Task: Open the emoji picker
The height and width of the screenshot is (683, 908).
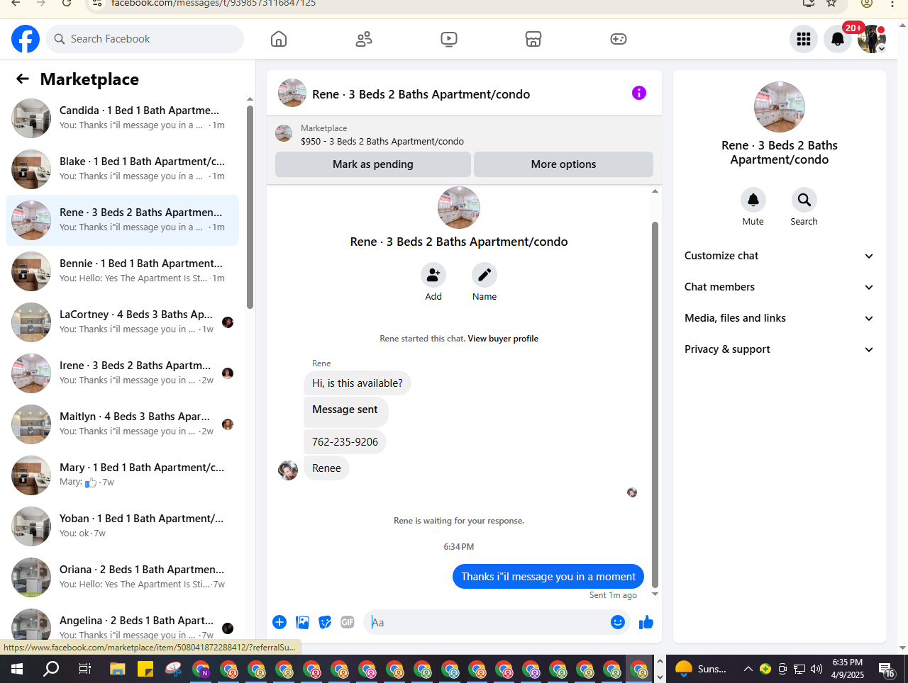Action: coord(618,622)
